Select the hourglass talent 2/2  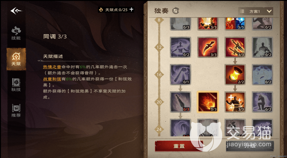tap(235, 74)
